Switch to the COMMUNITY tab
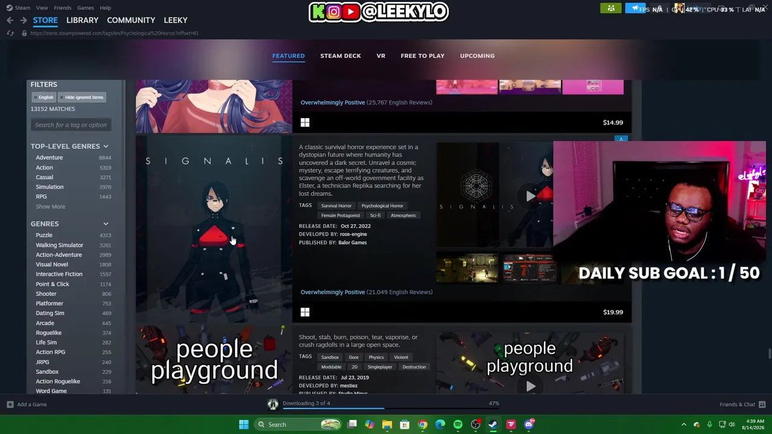 pos(131,20)
